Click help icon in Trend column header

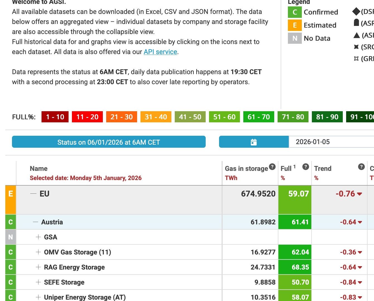361,167
